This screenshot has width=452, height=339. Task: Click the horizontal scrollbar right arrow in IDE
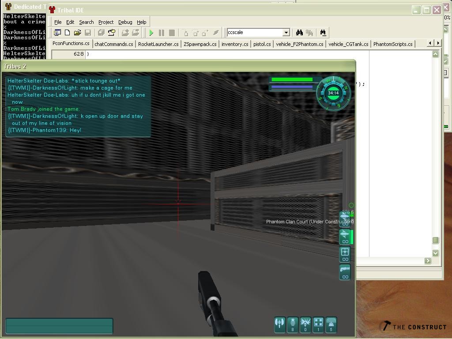click(x=428, y=260)
